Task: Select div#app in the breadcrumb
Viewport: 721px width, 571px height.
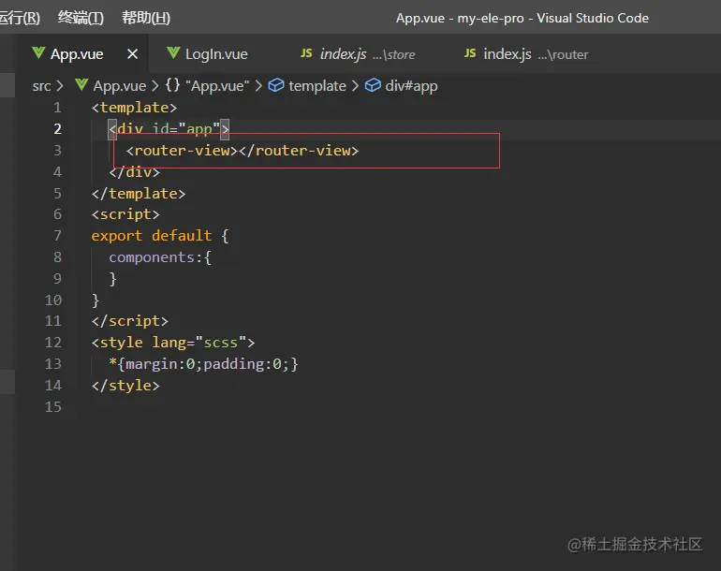Action: tap(412, 86)
